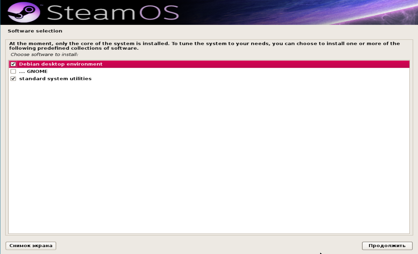This screenshot has width=418, height=254.
Task: Enable the GNOME checkbox
Action: (x=13, y=72)
